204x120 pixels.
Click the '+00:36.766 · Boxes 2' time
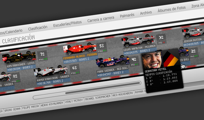pyautogui.click(x=50, y=82)
